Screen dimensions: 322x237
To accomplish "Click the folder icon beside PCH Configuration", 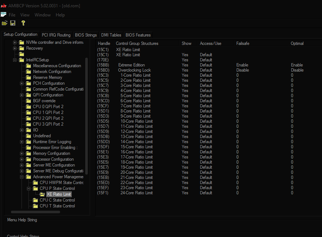I will click(x=28, y=83).
